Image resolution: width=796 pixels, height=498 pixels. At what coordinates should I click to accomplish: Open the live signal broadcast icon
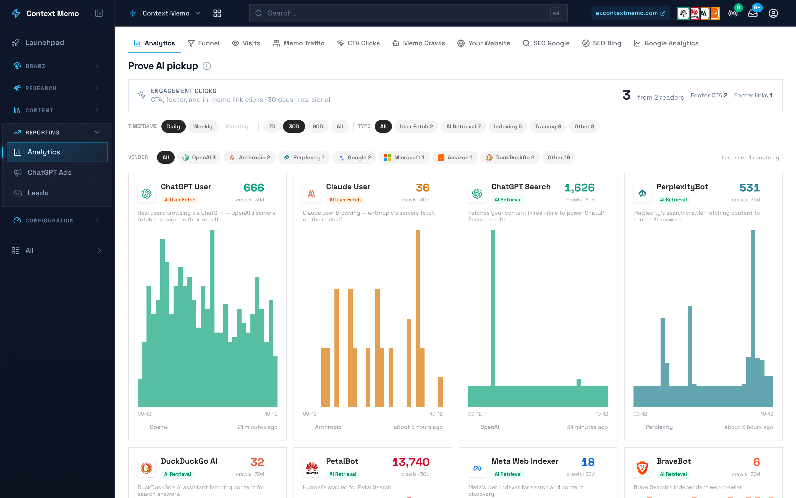[733, 13]
